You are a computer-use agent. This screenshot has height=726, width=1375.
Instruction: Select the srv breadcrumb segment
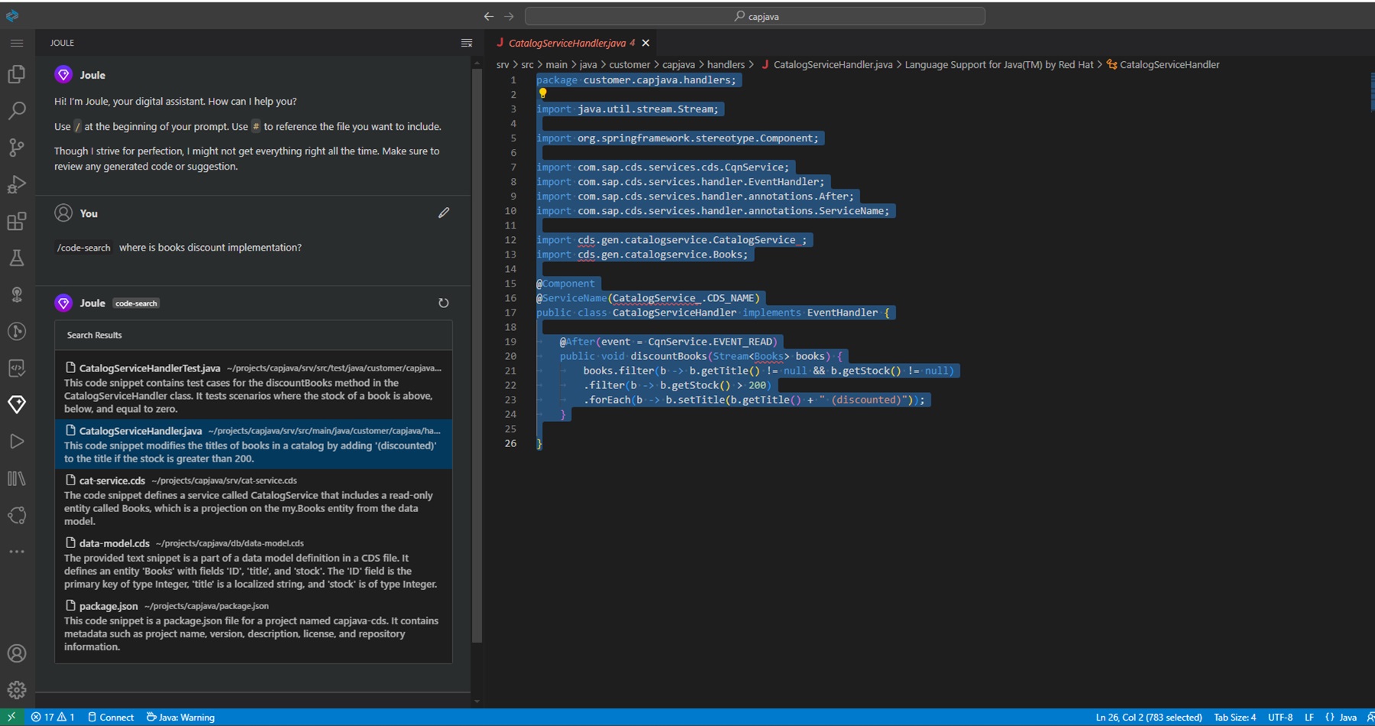(x=502, y=64)
